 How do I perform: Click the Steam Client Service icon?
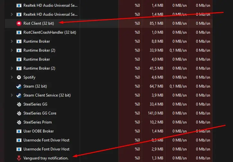coord(19,95)
